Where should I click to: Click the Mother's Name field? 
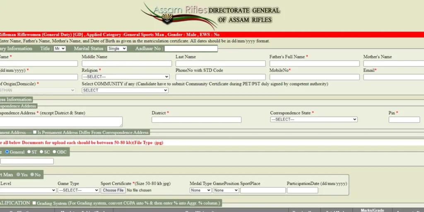[x=394, y=63]
